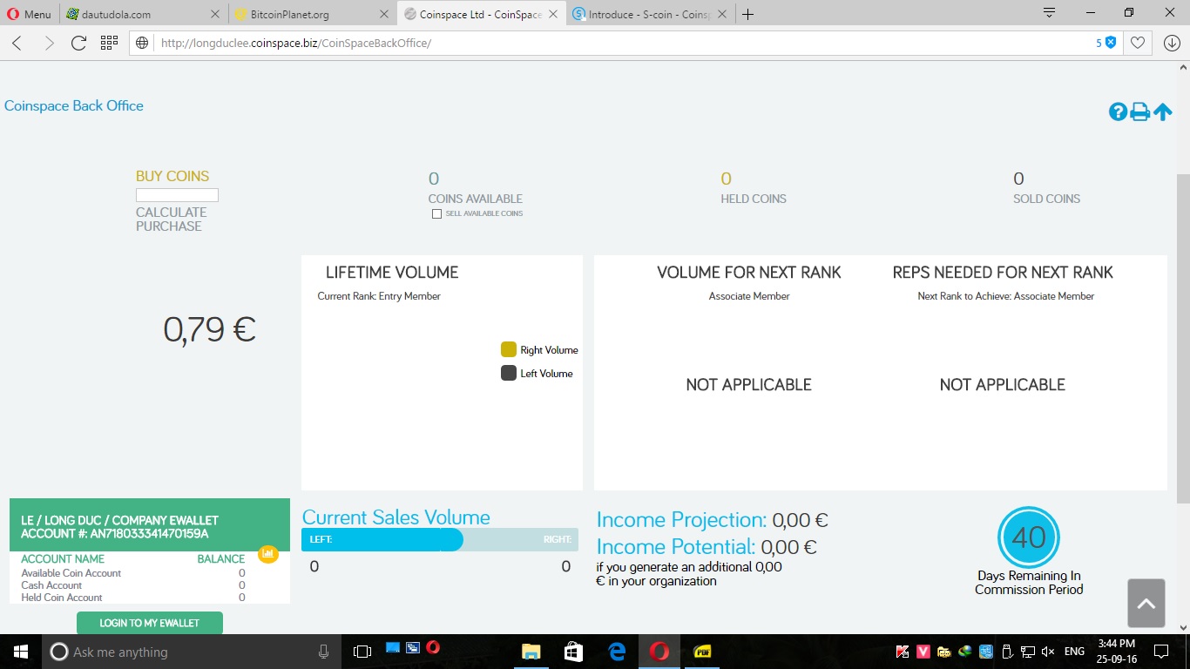This screenshot has width=1190, height=669.
Task: Close the Introduce S-coin tab
Action: tap(723, 15)
